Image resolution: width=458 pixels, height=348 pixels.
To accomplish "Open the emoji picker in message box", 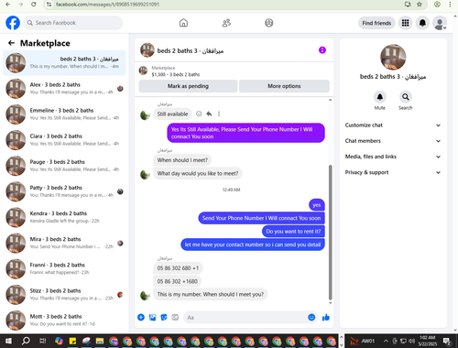I will click(311, 318).
